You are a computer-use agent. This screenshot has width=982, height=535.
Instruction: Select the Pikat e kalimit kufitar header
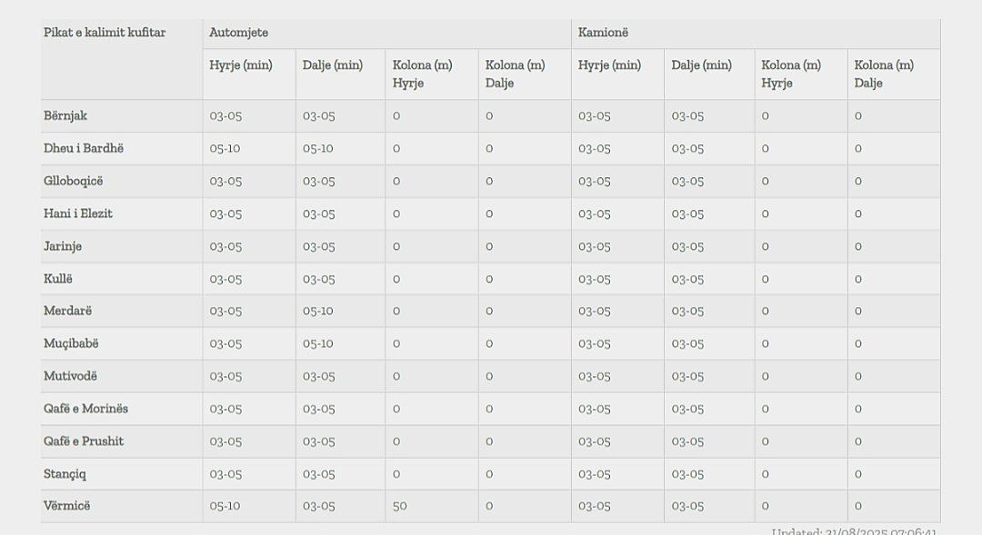(x=105, y=33)
